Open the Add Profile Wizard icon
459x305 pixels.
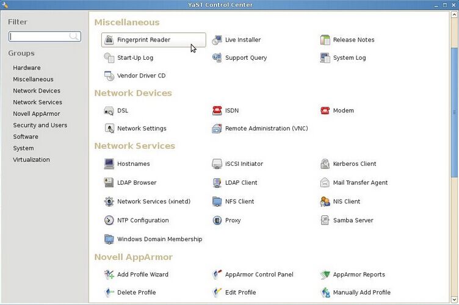click(109, 274)
